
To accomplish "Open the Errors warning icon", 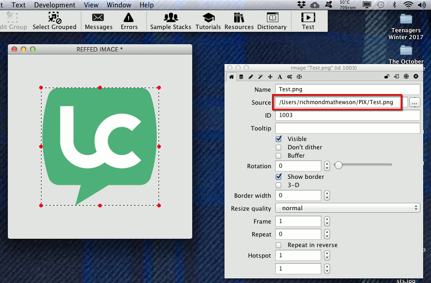I will tap(129, 18).
